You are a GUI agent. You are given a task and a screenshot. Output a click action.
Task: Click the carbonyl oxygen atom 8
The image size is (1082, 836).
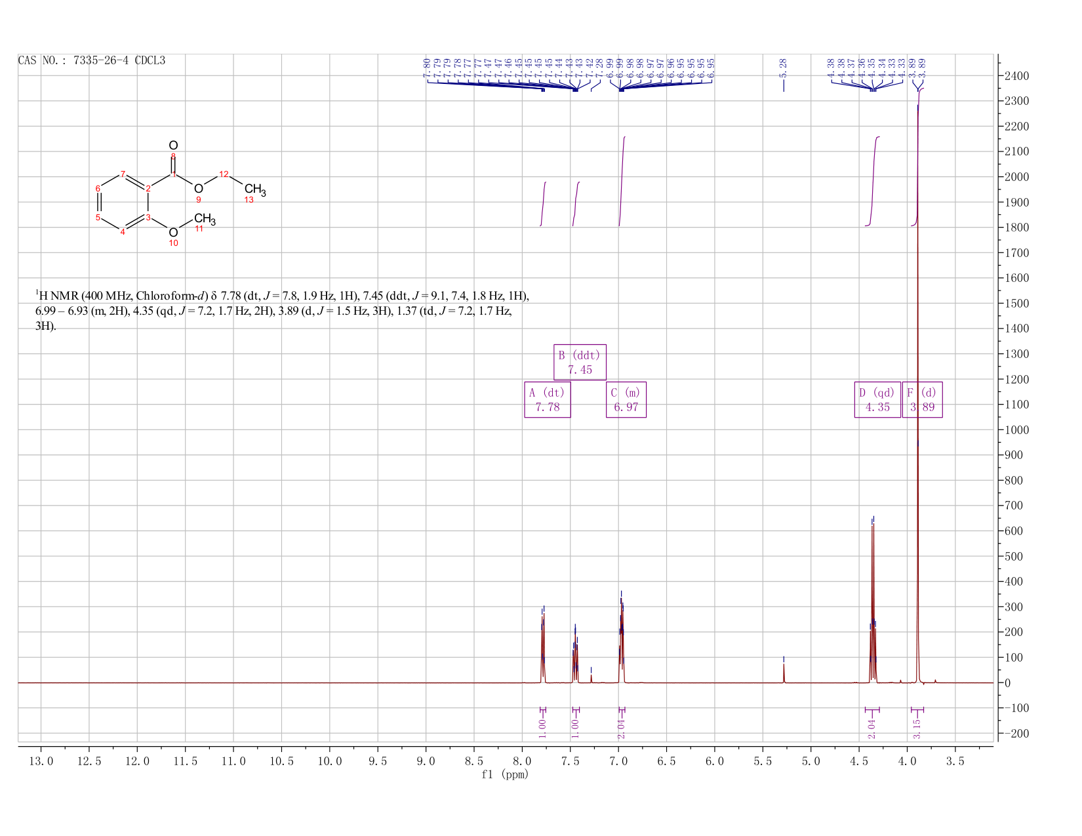click(173, 146)
